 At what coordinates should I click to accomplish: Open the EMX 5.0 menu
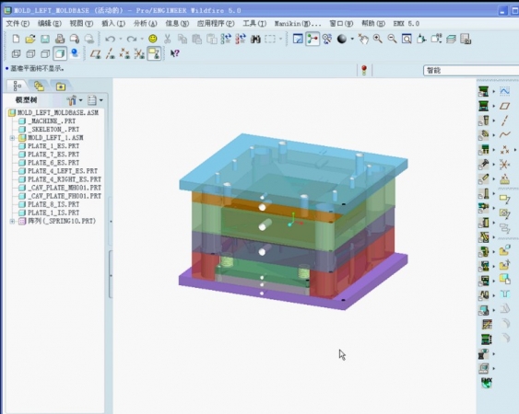point(407,23)
